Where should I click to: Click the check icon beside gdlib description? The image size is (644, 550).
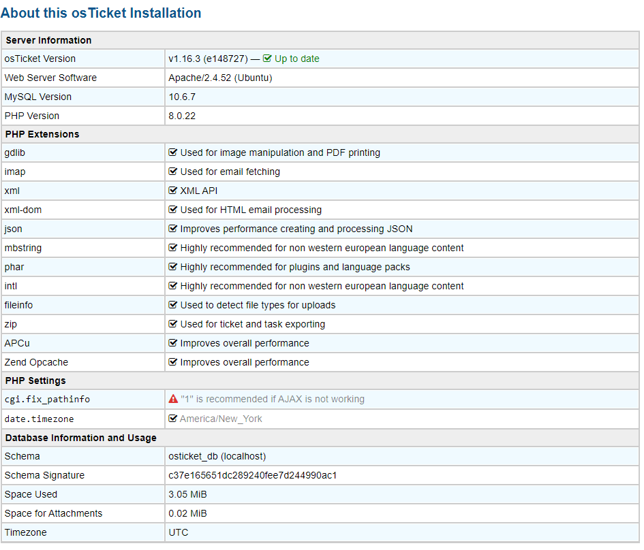point(173,152)
